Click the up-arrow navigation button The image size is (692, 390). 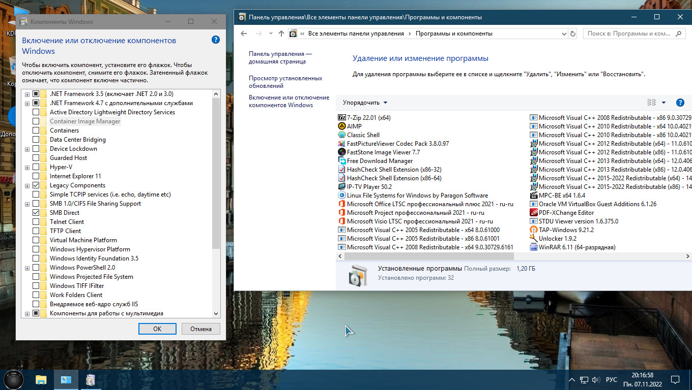point(281,34)
